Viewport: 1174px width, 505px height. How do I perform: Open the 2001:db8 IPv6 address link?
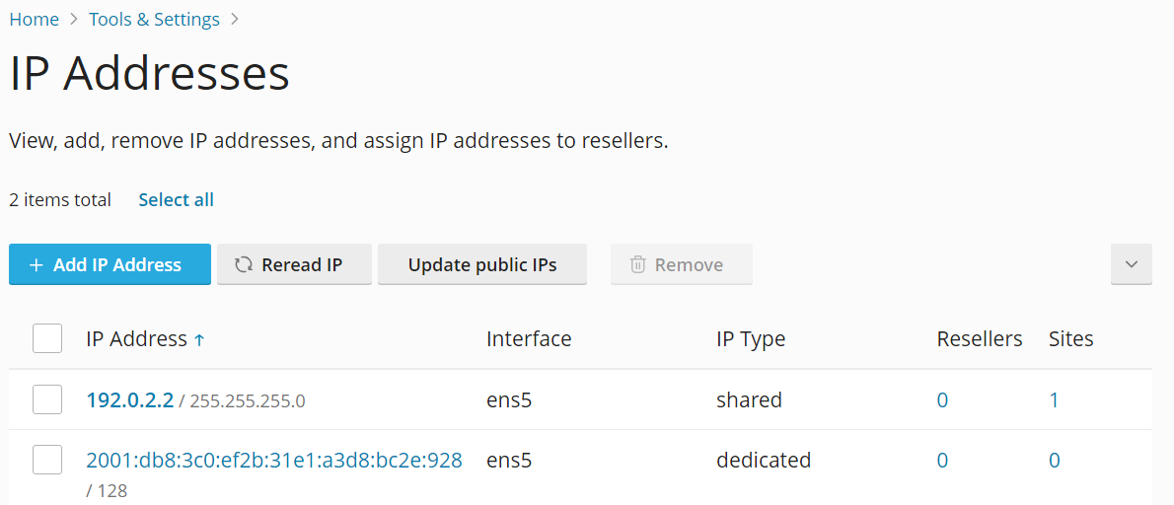tap(274, 461)
